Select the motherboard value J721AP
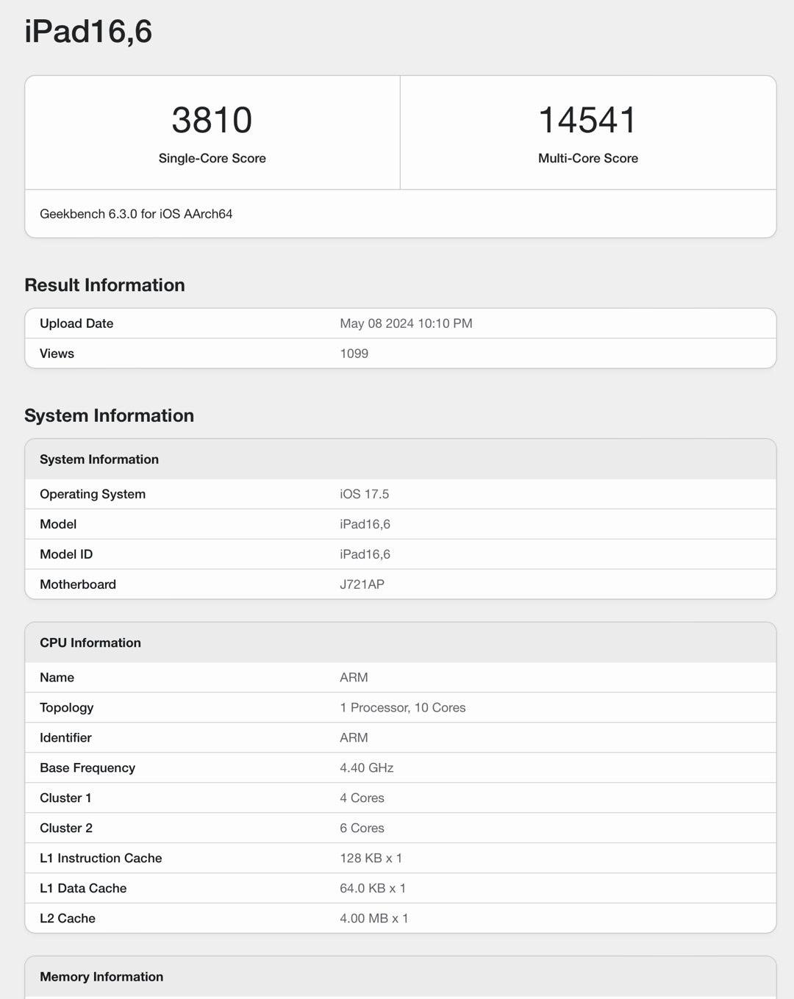 click(362, 584)
